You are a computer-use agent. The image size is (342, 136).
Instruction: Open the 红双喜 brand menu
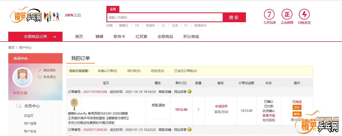tap(141, 37)
